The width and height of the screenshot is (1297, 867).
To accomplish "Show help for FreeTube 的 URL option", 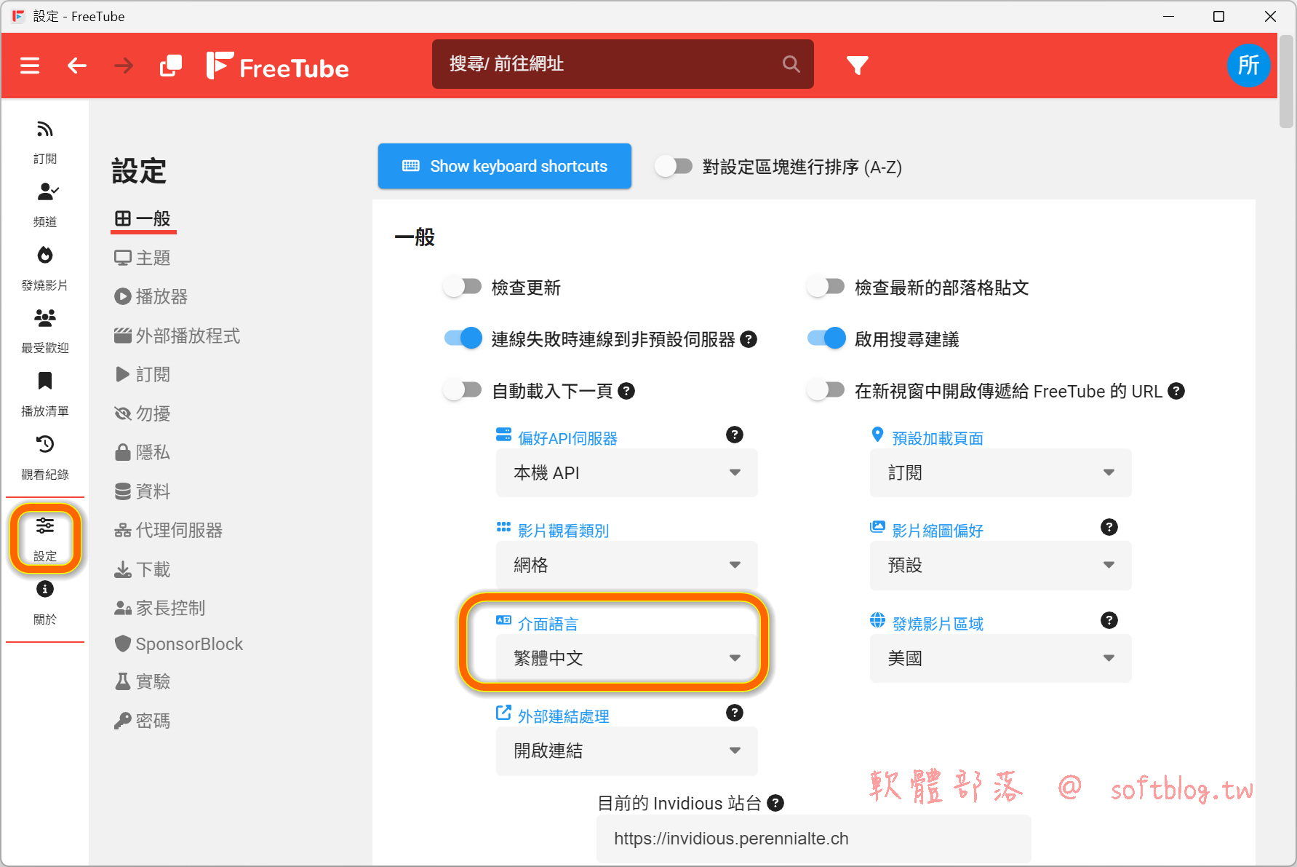I will tap(1176, 391).
